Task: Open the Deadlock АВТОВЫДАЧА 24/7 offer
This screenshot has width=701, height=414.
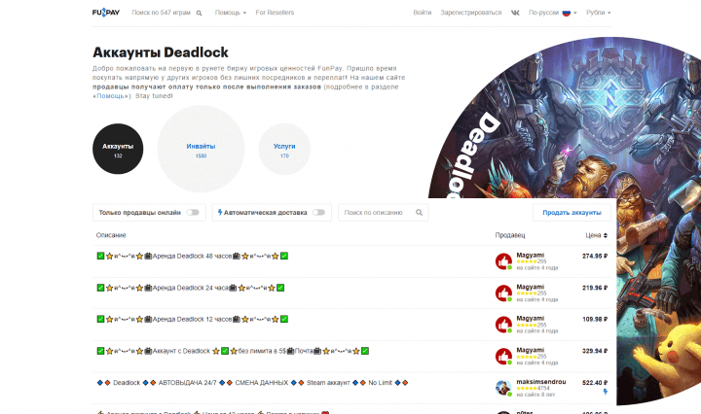Action: pos(252,383)
